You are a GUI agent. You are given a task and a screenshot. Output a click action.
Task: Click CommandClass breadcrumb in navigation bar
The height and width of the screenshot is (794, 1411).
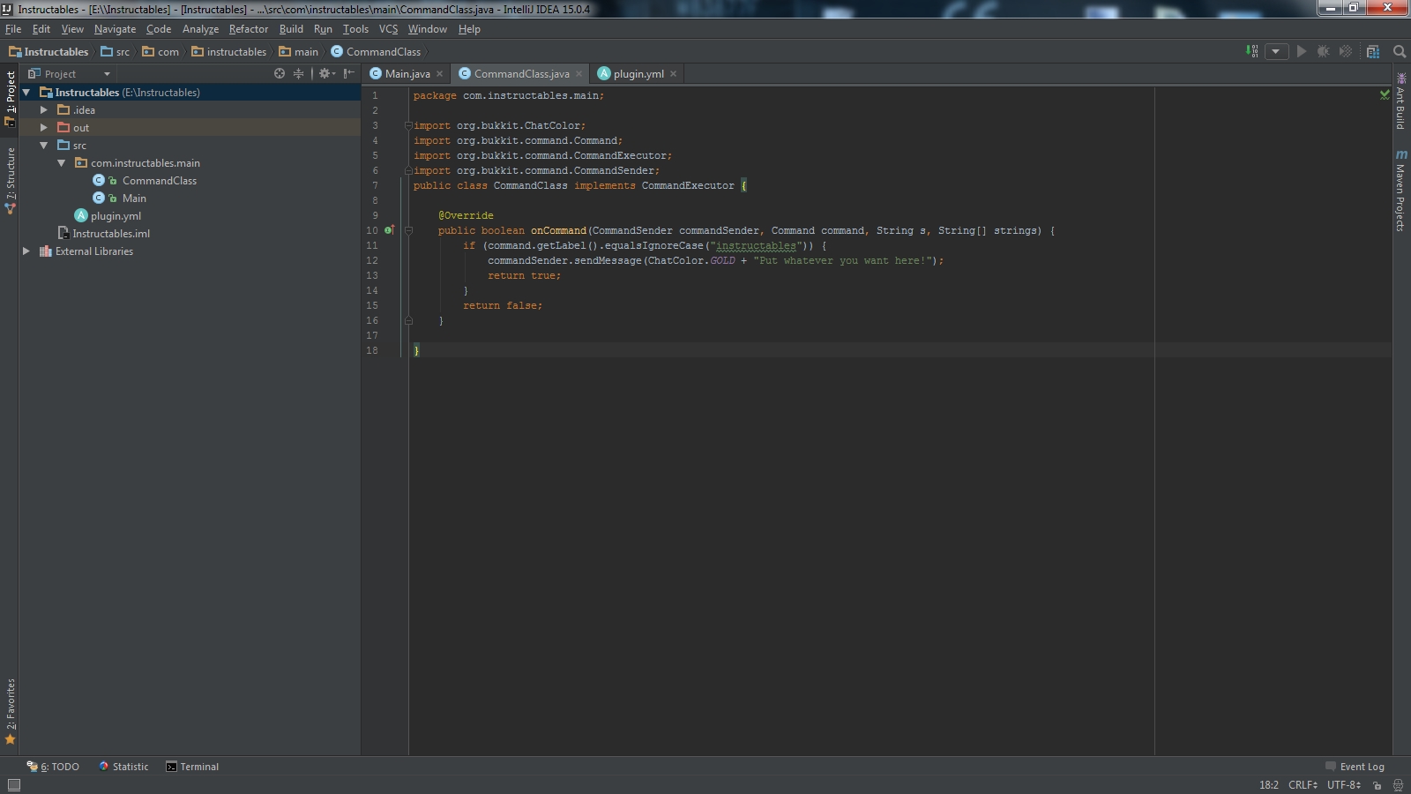click(377, 51)
